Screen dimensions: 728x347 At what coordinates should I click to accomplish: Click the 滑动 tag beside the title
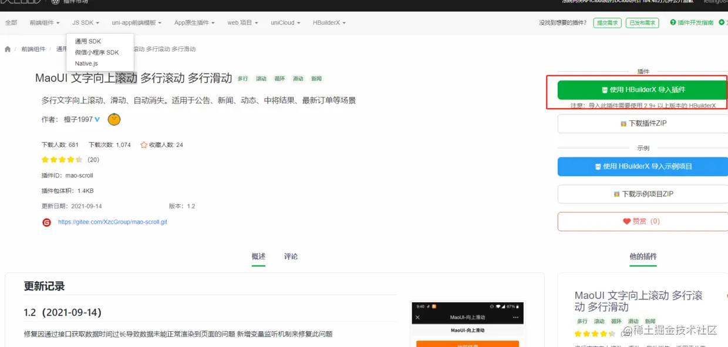[x=298, y=79]
